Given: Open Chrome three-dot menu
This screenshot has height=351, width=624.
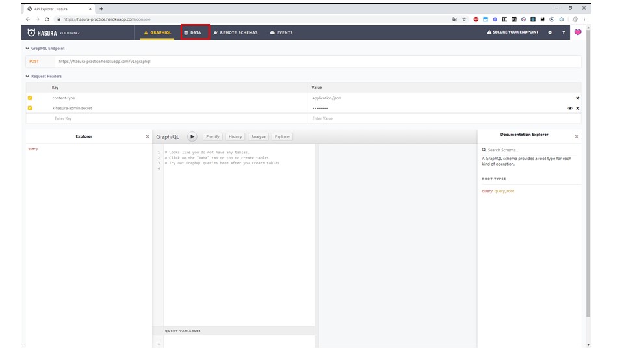Looking at the screenshot, I should [584, 19].
